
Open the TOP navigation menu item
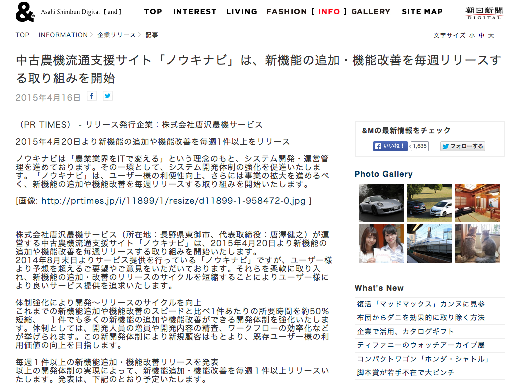[153, 12]
